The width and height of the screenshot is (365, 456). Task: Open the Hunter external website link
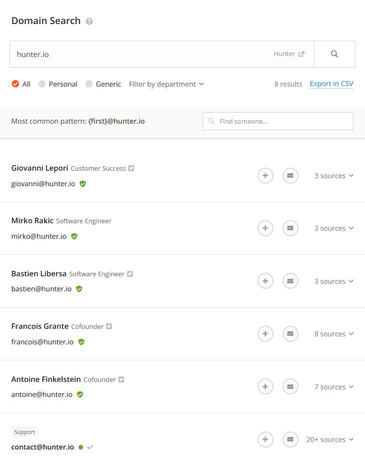coord(289,54)
